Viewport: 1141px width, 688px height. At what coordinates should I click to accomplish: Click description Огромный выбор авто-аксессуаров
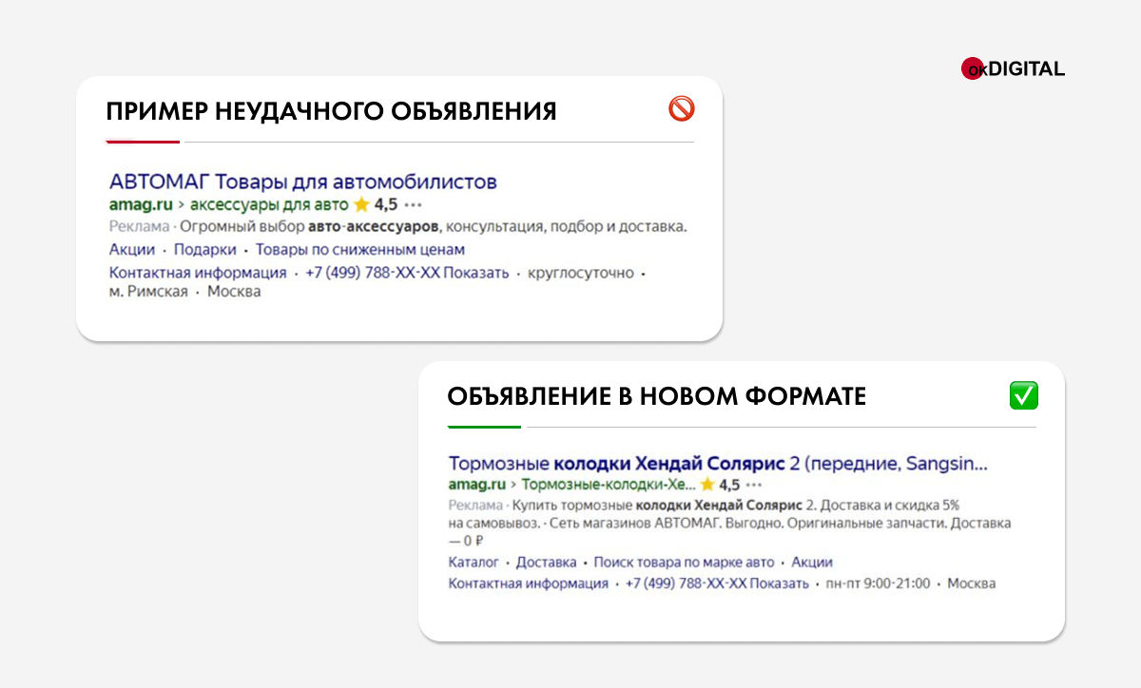coord(433,227)
